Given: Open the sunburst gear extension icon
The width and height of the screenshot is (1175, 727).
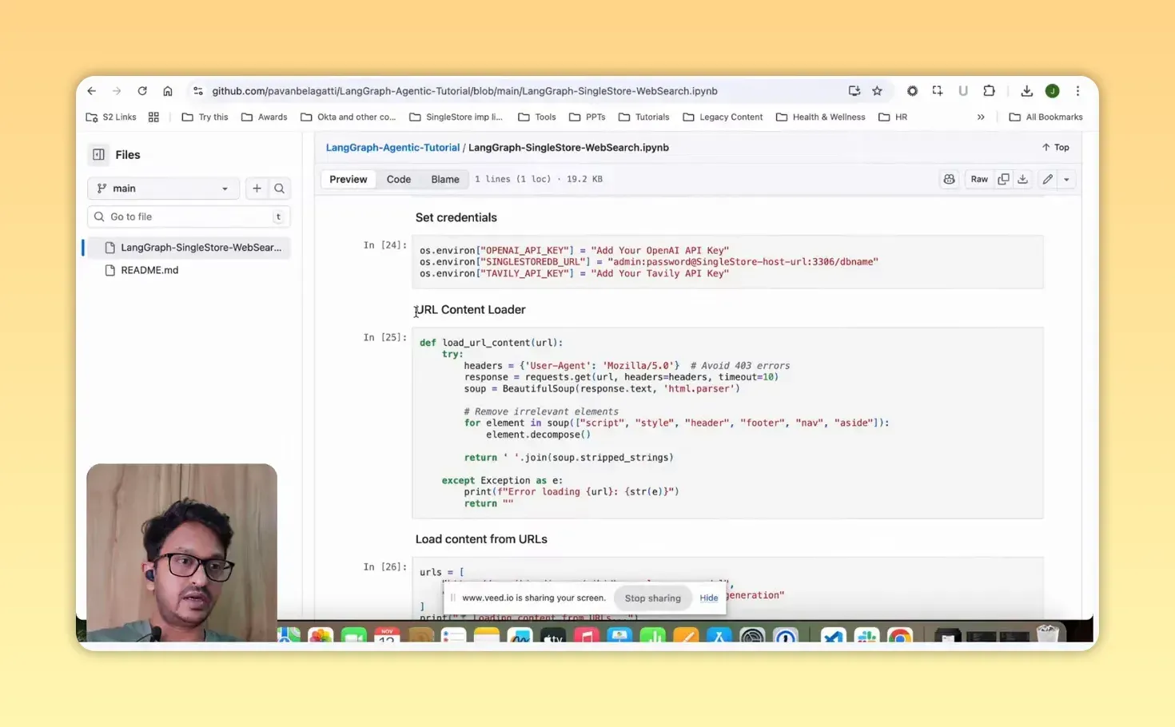Looking at the screenshot, I should coord(912,91).
